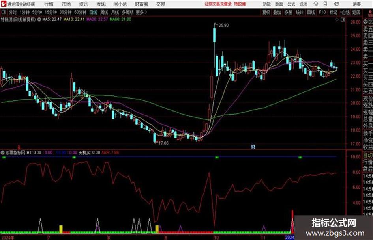Click the 返回 back button

click(356, 12)
